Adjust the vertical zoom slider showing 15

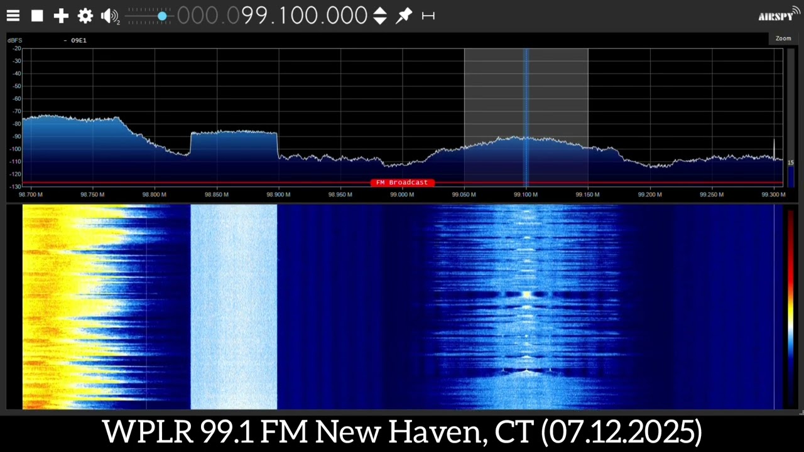(x=790, y=117)
